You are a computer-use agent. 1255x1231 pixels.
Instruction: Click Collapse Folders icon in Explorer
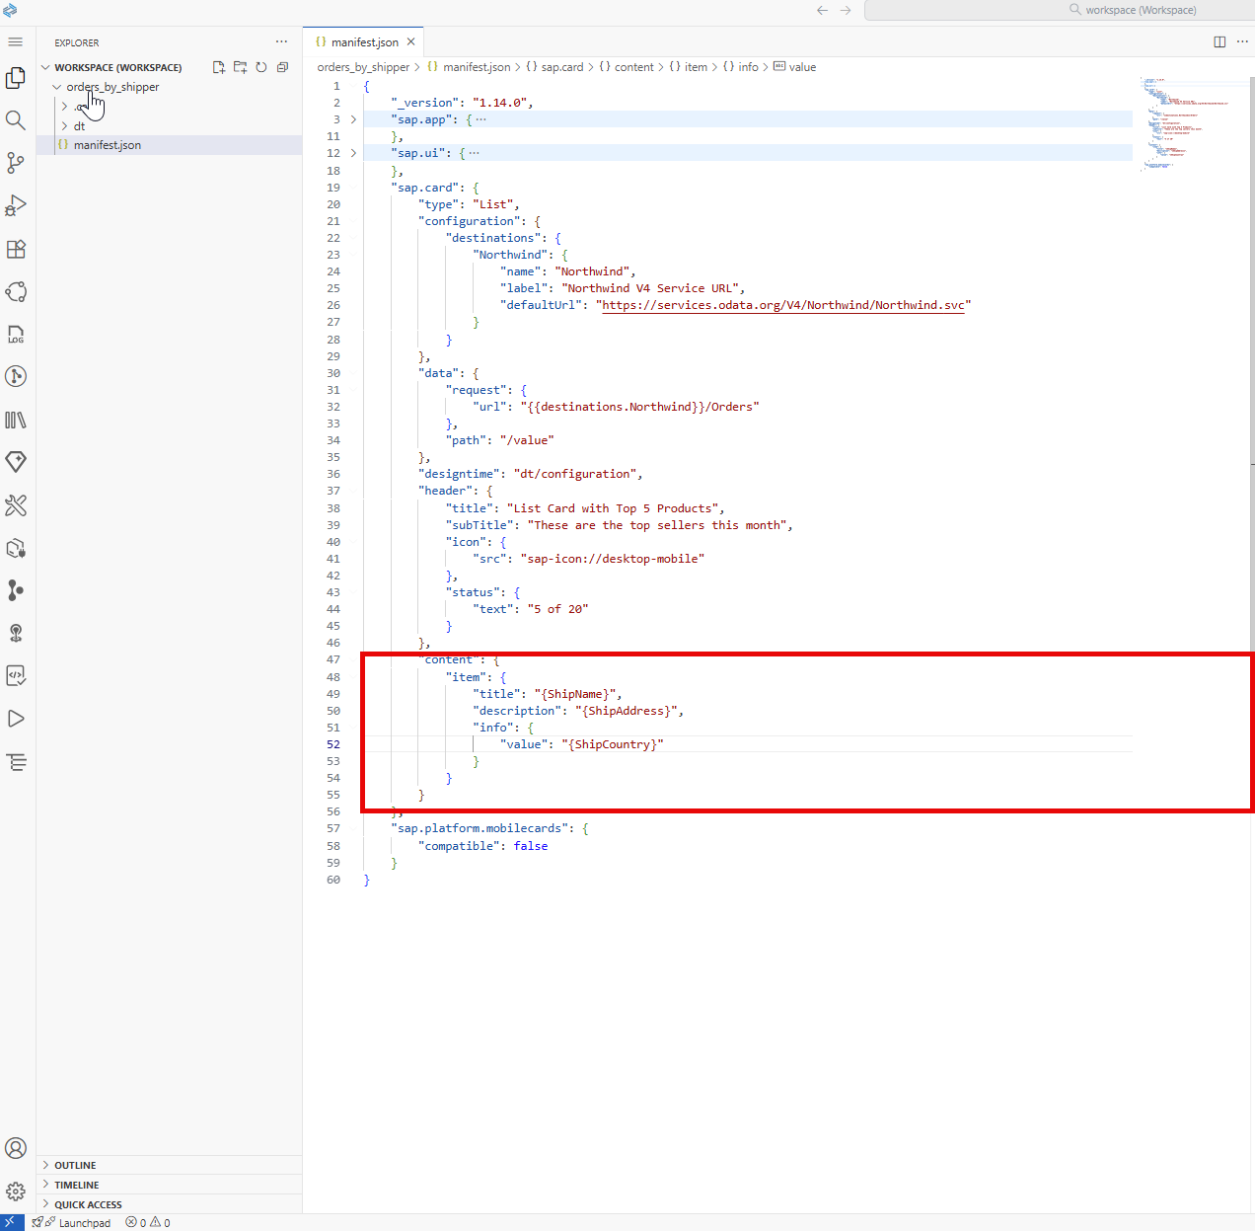coord(282,67)
